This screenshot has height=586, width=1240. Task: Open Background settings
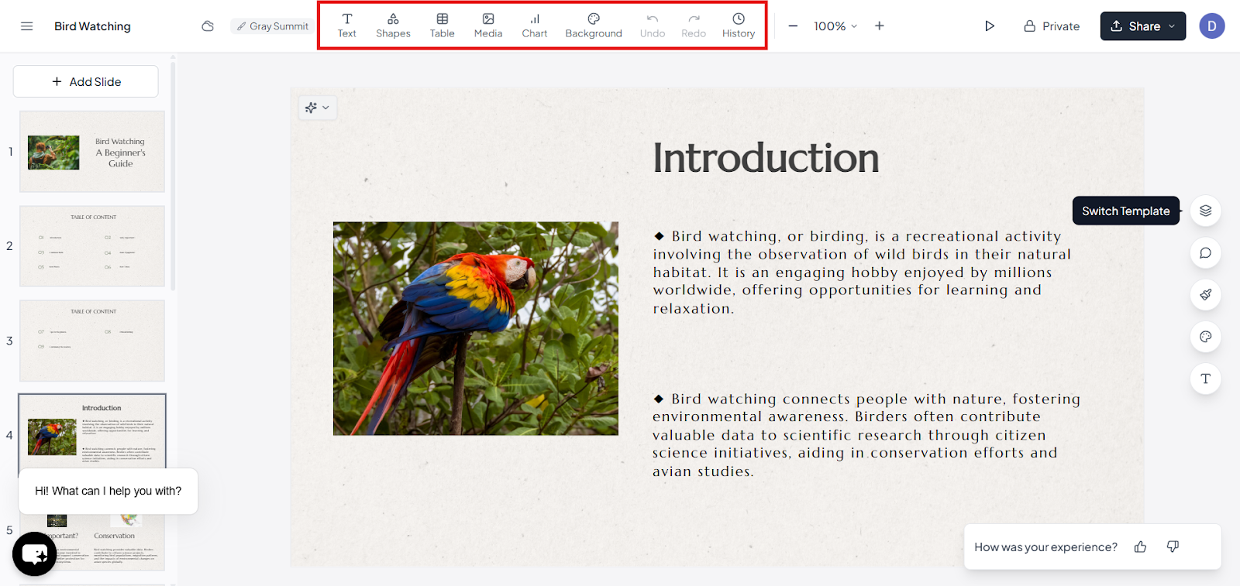click(x=594, y=26)
